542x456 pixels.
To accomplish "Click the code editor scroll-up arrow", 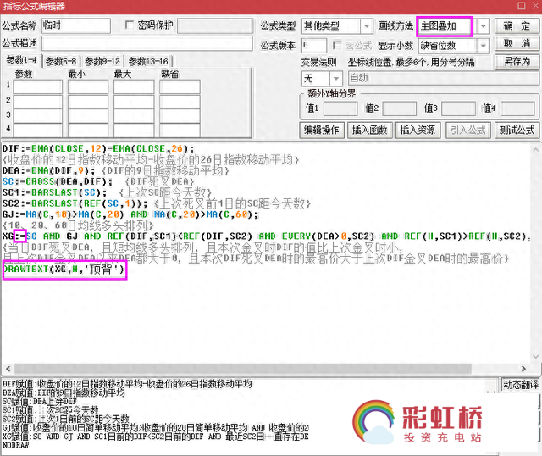I will [x=535, y=150].
